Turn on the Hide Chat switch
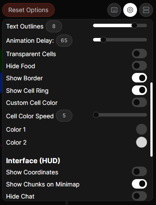This screenshot has height=205, width=156. pyautogui.click(x=139, y=196)
